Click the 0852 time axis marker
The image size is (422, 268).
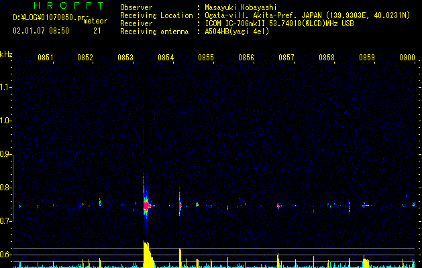click(x=85, y=57)
